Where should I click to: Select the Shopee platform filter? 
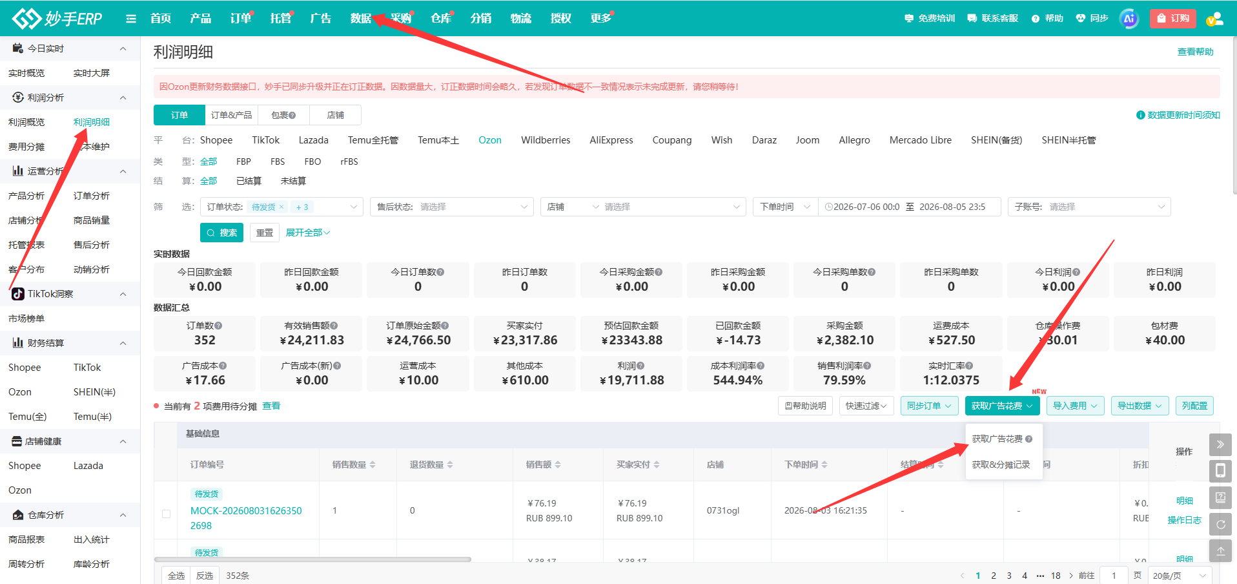(x=216, y=140)
